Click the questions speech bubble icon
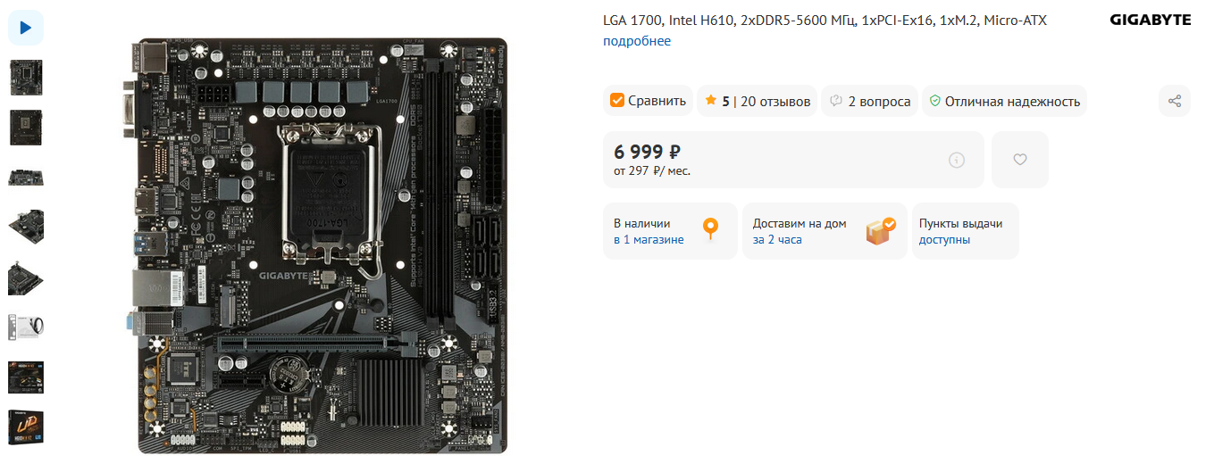The image size is (1214, 472). [836, 101]
